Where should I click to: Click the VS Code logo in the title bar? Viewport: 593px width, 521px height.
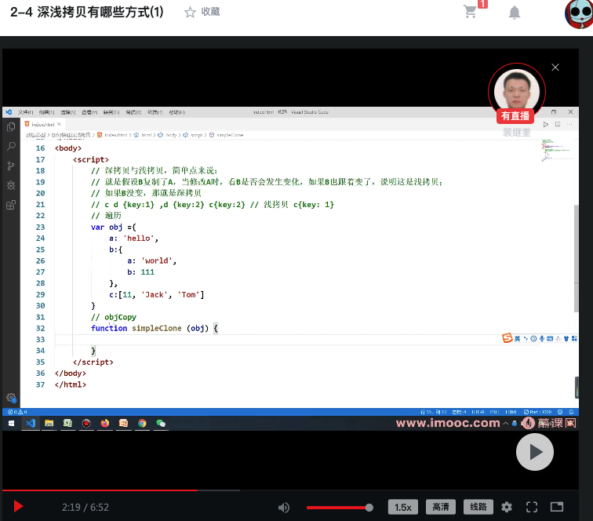tap(9, 112)
